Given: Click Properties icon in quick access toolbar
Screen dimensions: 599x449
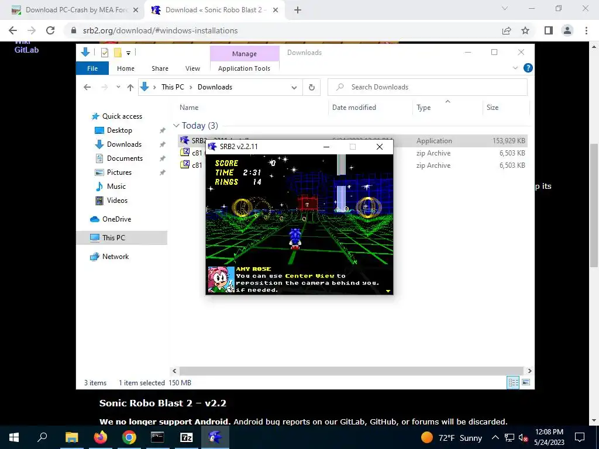Looking at the screenshot, I should tap(104, 53).
